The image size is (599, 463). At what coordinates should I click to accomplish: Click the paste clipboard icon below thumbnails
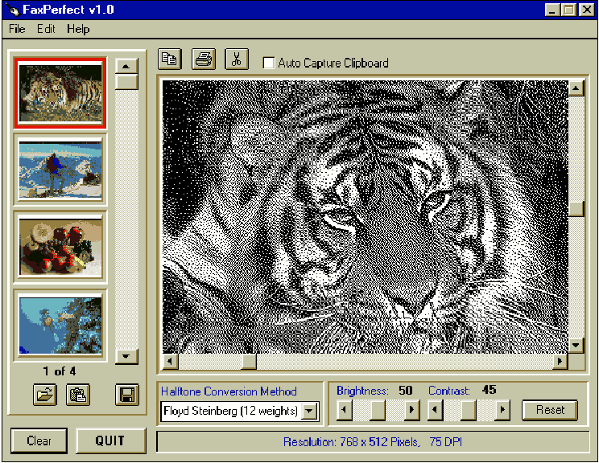pyautogui.click(x=78, y=395)
